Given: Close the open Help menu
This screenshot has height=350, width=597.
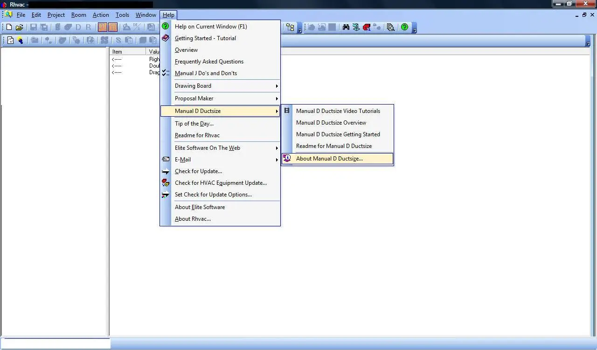Looking at the screenshot, I should (168, 15).
